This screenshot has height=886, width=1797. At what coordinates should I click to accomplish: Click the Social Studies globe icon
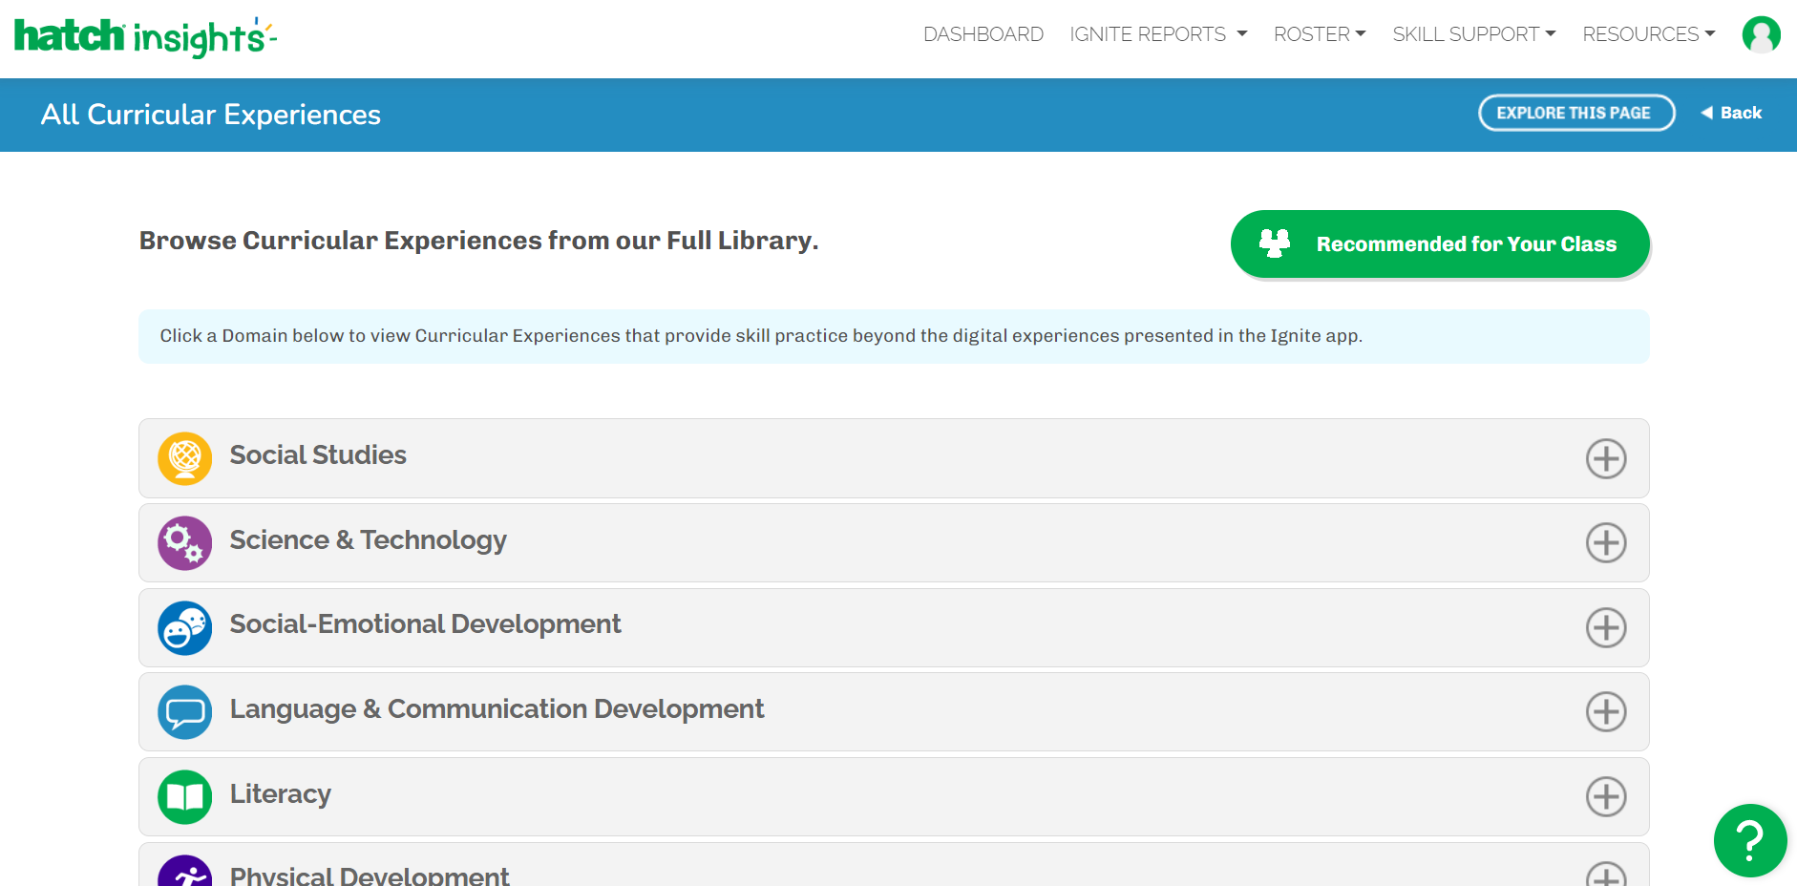point(184,458)
